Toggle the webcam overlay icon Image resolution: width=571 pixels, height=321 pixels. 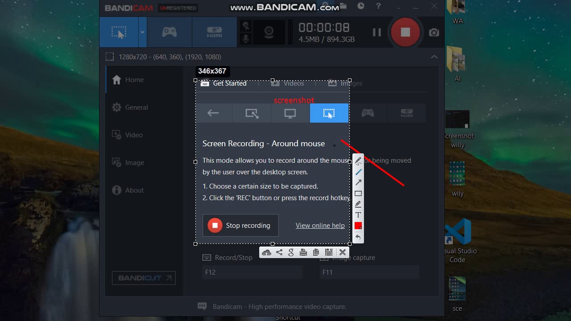pos(269,32)
